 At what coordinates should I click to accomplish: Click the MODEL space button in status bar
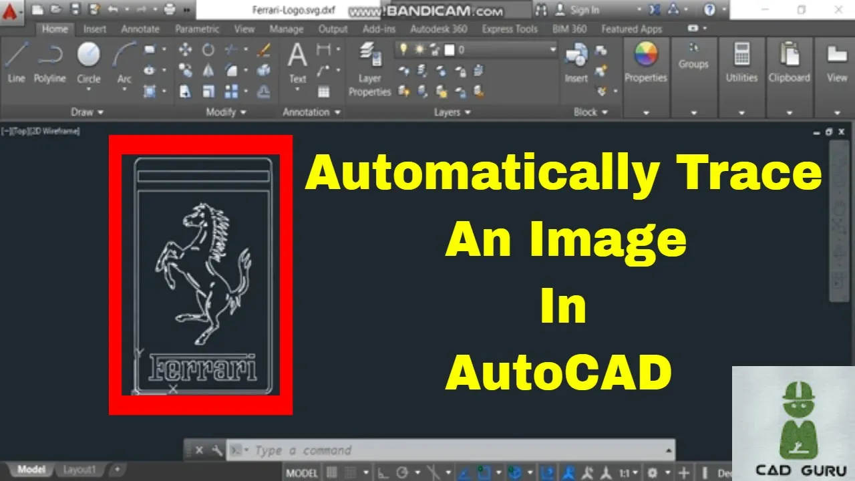click(x=302, y=473)
